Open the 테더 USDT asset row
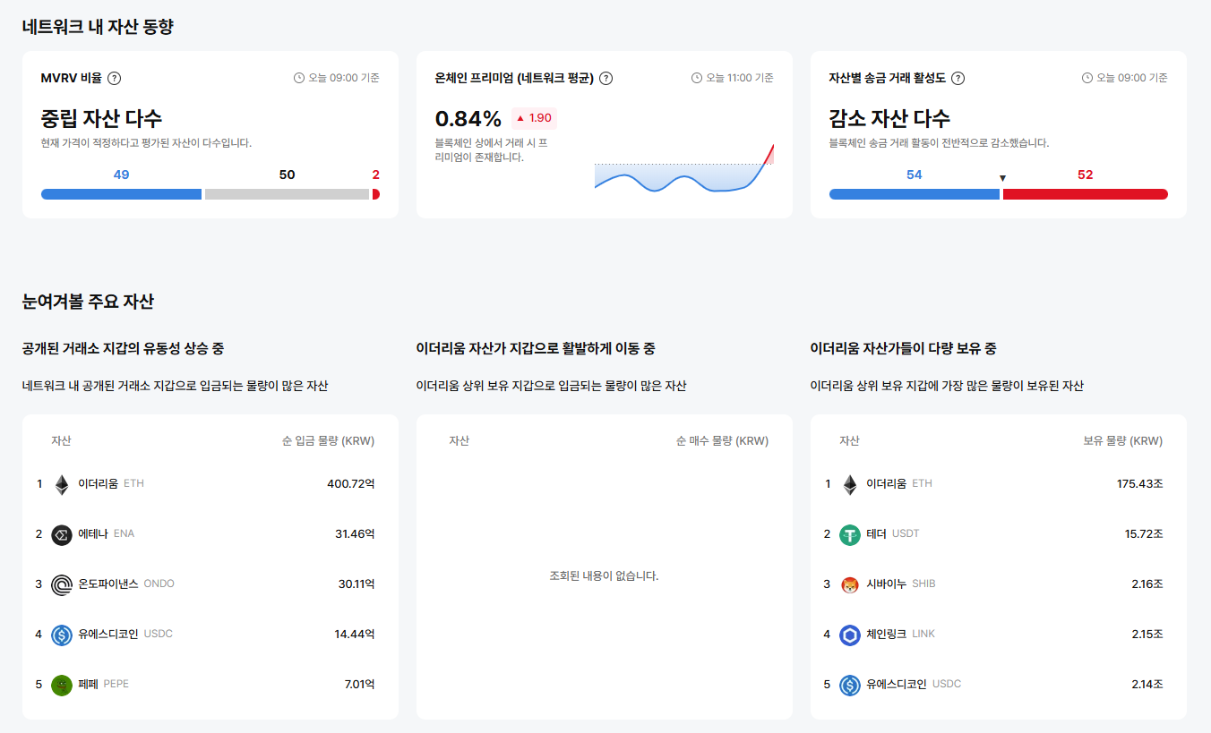1211x733 pixels. click(999, 534)
